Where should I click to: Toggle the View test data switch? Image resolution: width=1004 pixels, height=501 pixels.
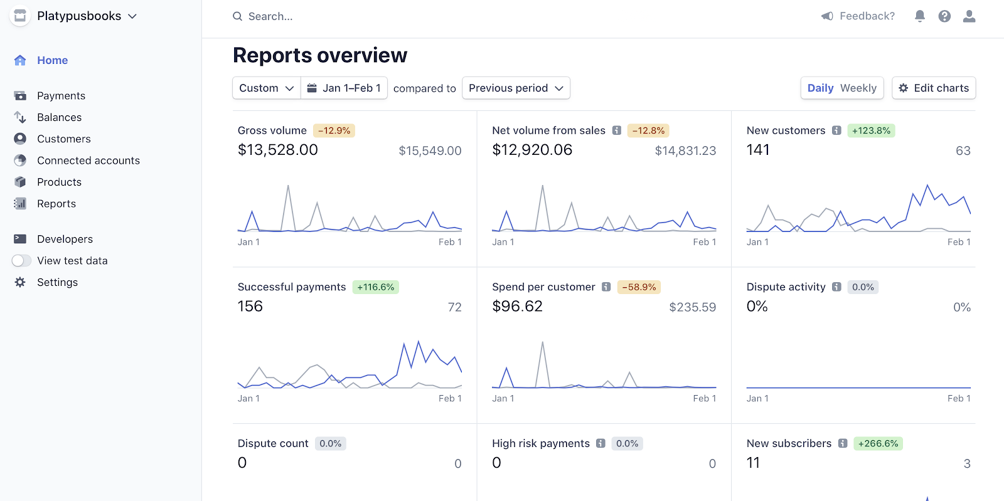(x=21, y=261)
